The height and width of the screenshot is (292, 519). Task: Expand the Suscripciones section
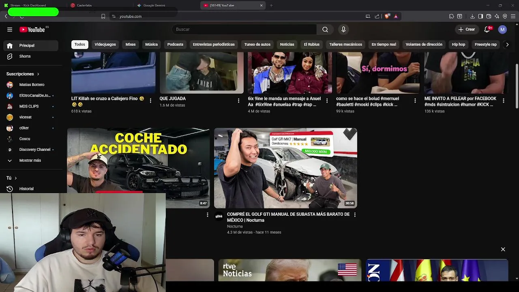click(23, 74)
